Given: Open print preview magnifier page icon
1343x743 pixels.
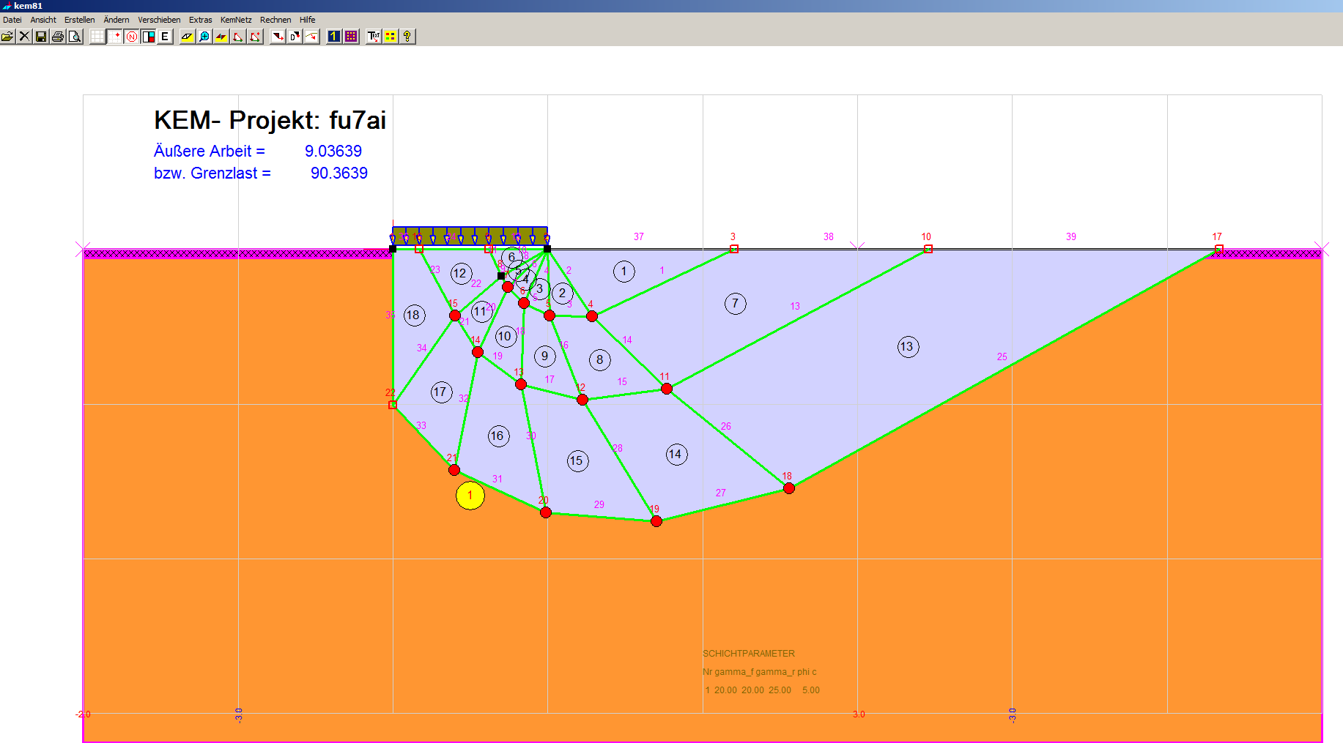Looking at the screenshot, I should [x=75, y=36].
